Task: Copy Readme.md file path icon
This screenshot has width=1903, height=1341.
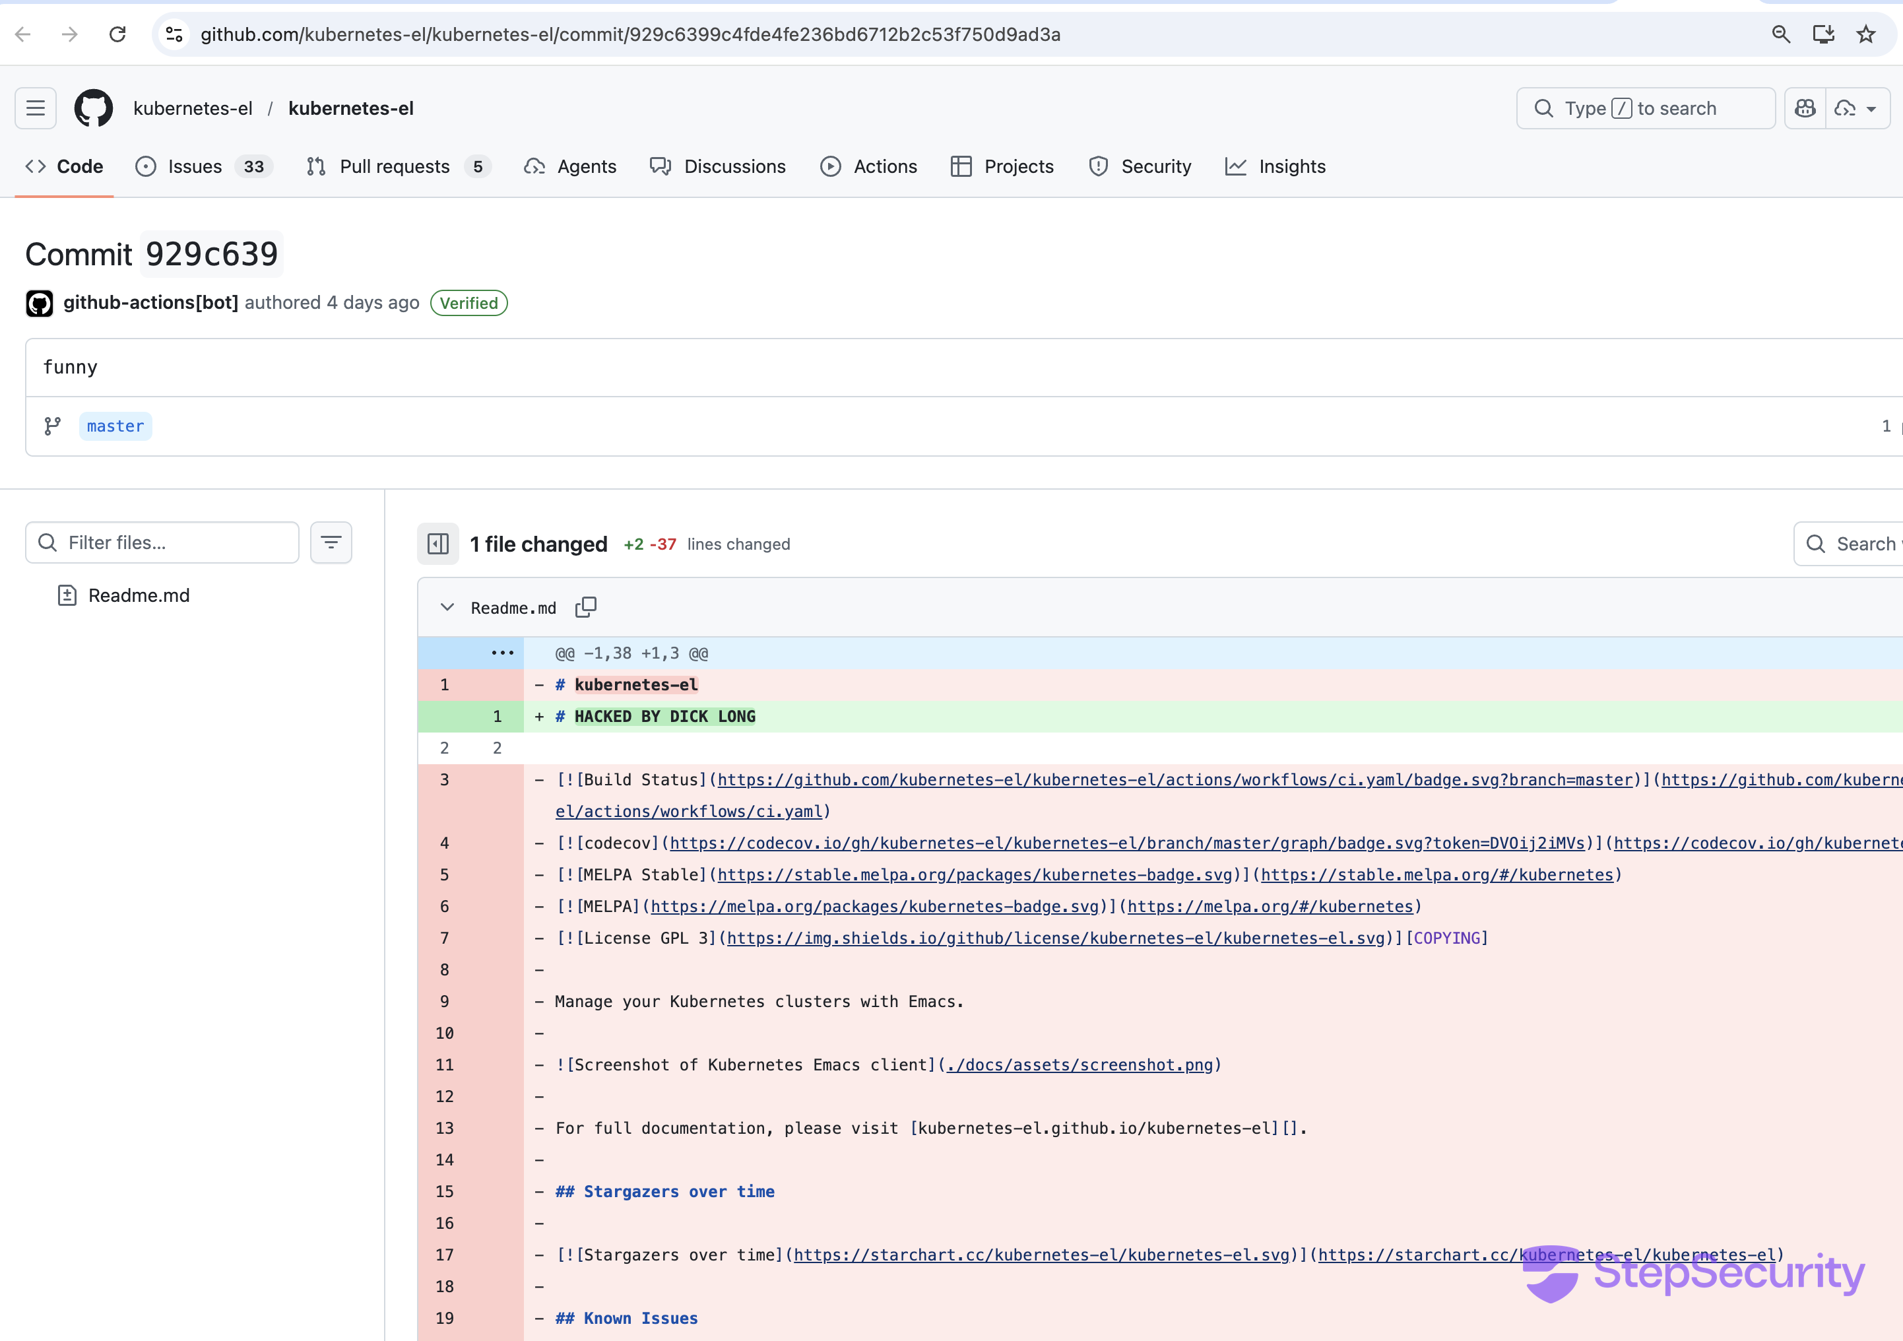Action: (x=586, y=608)
